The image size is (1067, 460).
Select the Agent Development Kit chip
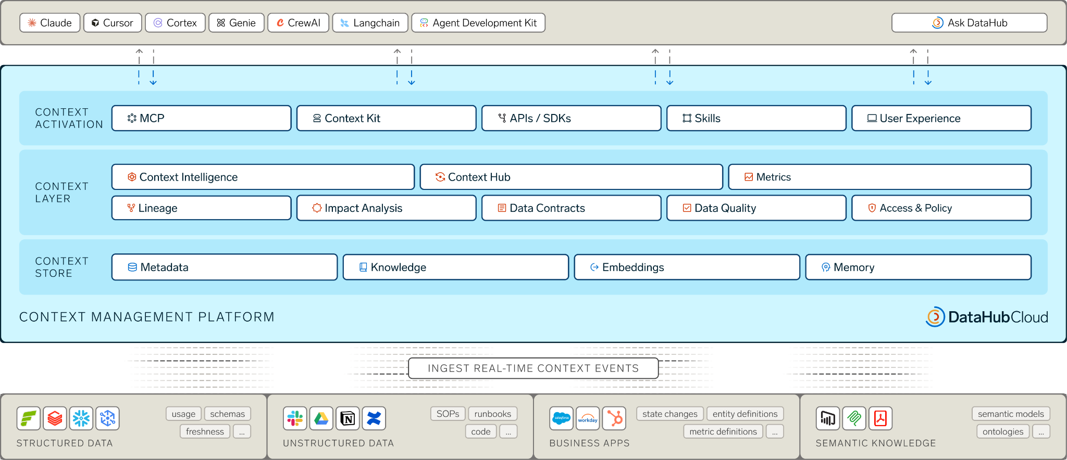click(x=478, y=23)
